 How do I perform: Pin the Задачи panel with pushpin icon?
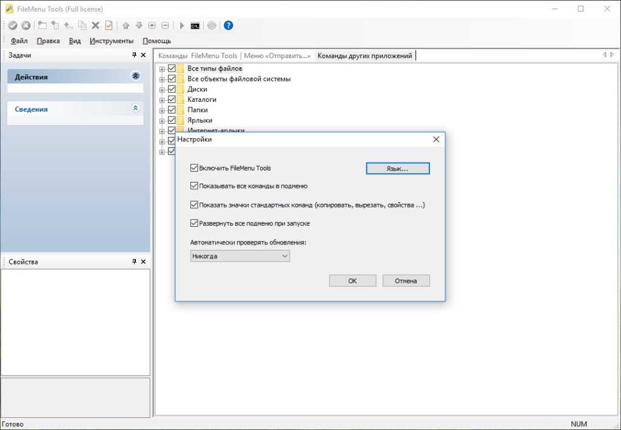pyautogui.click(x=135, y=55)
